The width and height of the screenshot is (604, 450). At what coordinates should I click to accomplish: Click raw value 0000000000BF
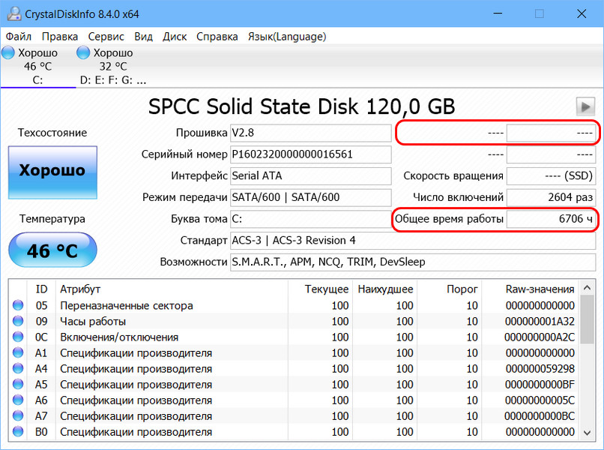coord(540,385)
